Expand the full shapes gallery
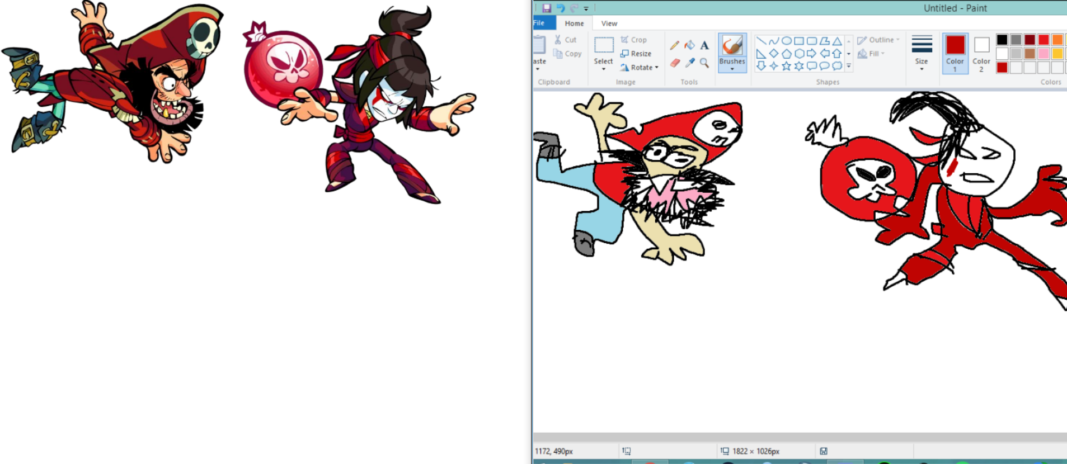Screen dimensions: 1067x464 coord(849,66)
